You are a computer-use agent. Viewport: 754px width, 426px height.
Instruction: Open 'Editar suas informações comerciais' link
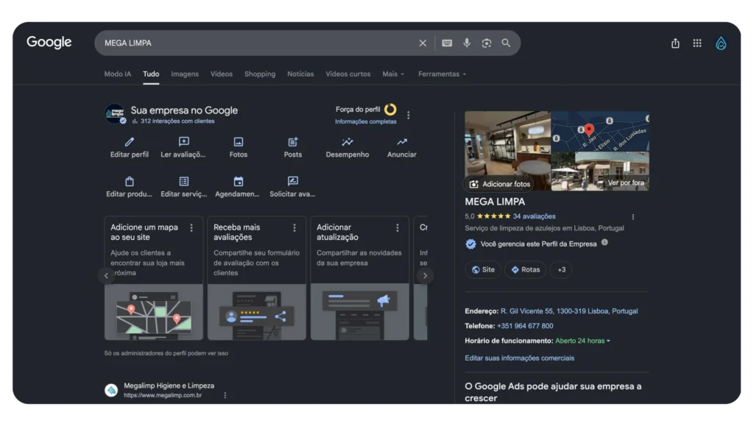[519, 358]
